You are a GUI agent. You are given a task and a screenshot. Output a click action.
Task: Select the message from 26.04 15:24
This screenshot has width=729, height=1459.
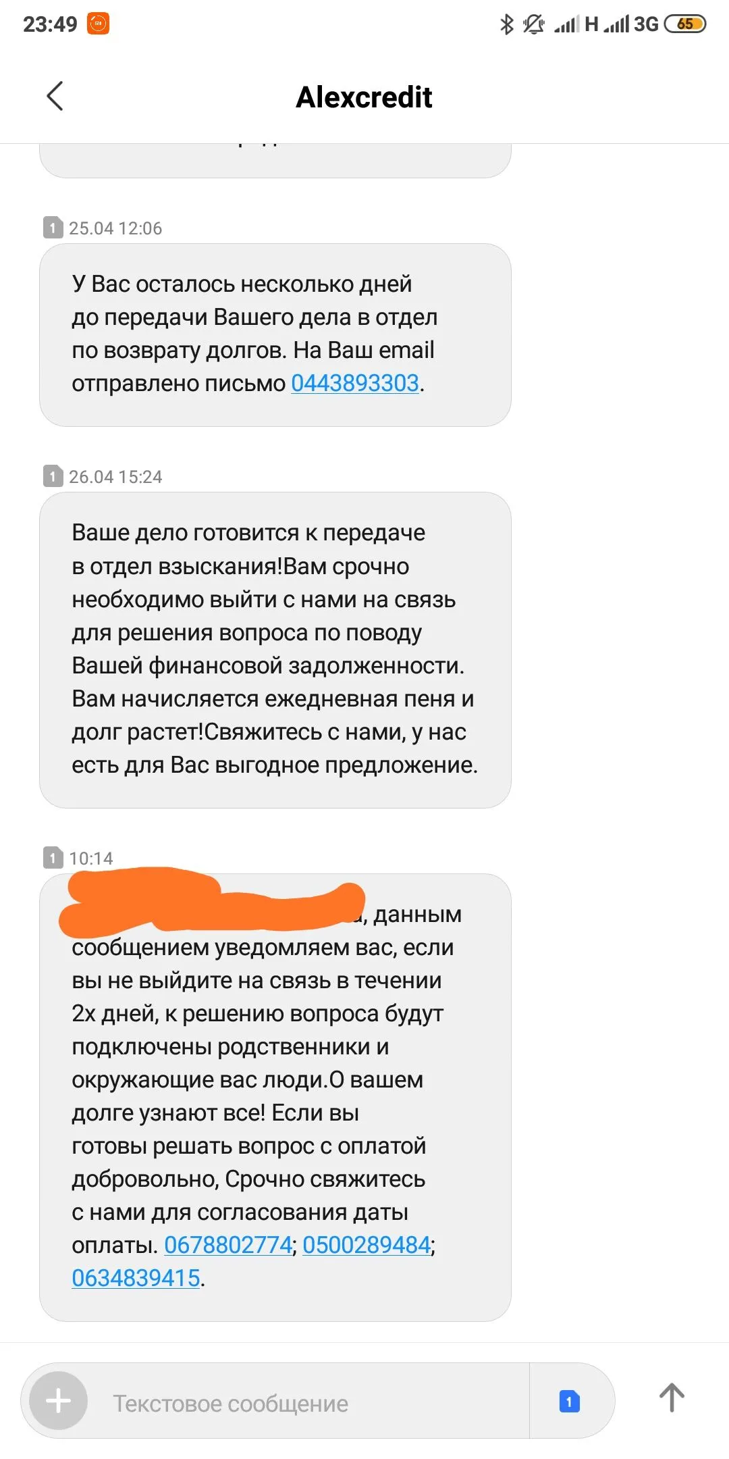coord(275,649)
